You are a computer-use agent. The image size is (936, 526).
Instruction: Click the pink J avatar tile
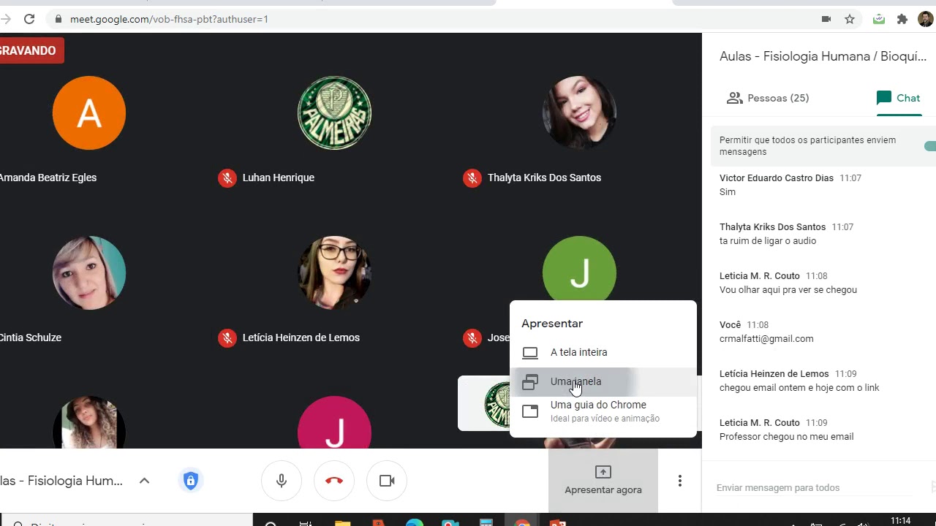[x=334, y=423]
